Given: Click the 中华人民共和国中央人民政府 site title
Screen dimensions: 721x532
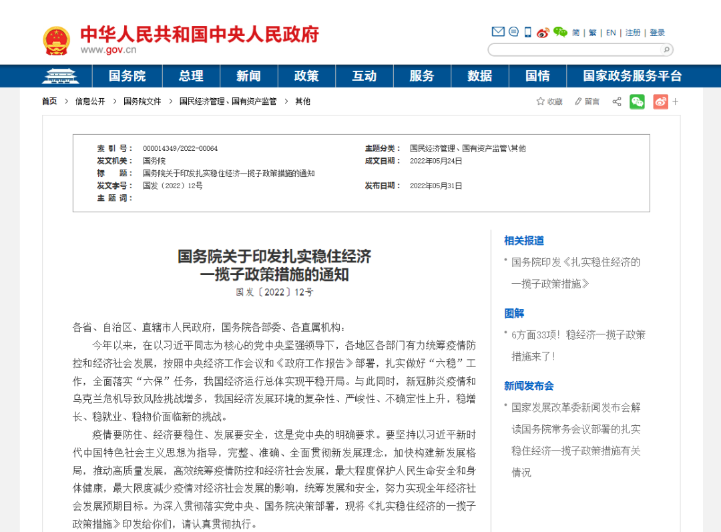Looking at the screenshot, I should tap(200, 35).
